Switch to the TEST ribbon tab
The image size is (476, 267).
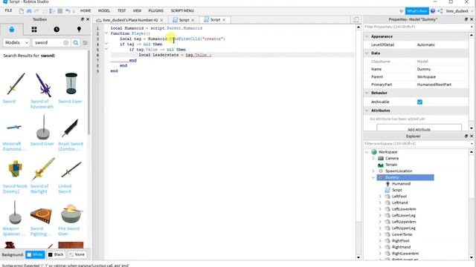(122, 10)
